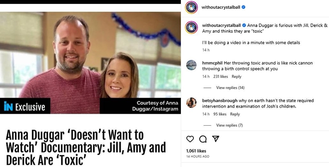This screenshot has width=329, height=167.
Task: Expand View replies (14) under hmmcphil
Action: (x=230, y=87)
